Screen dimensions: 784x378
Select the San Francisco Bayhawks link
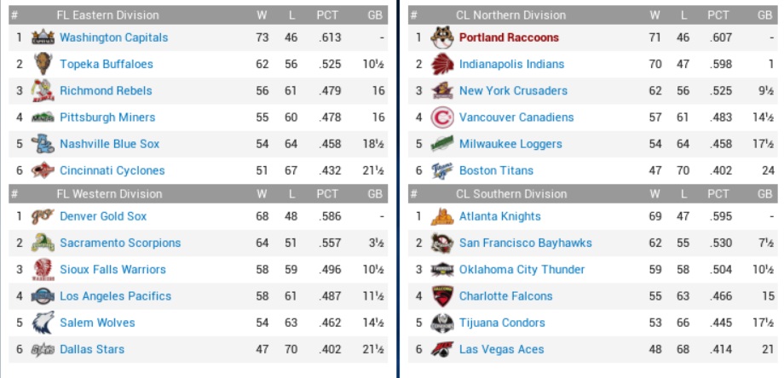tap(525, 243)
